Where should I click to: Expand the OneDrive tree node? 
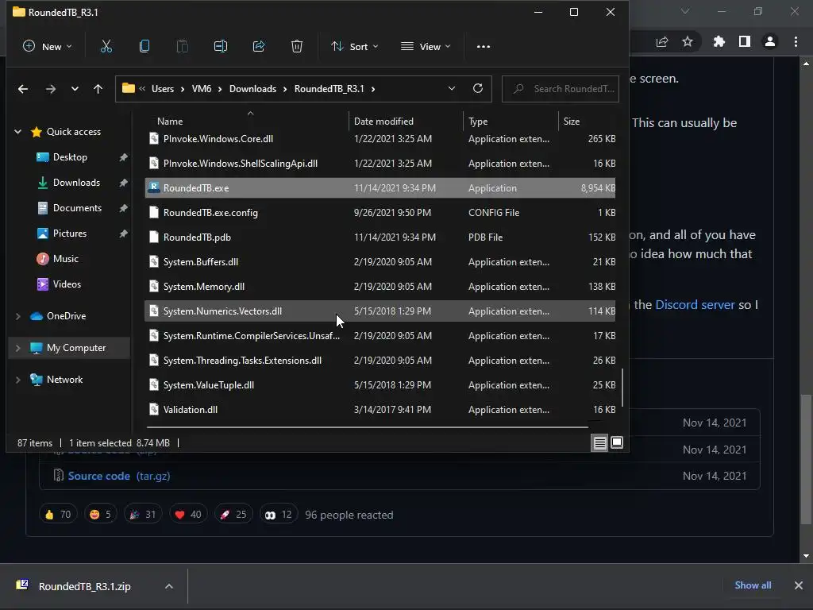coord(17,316)
